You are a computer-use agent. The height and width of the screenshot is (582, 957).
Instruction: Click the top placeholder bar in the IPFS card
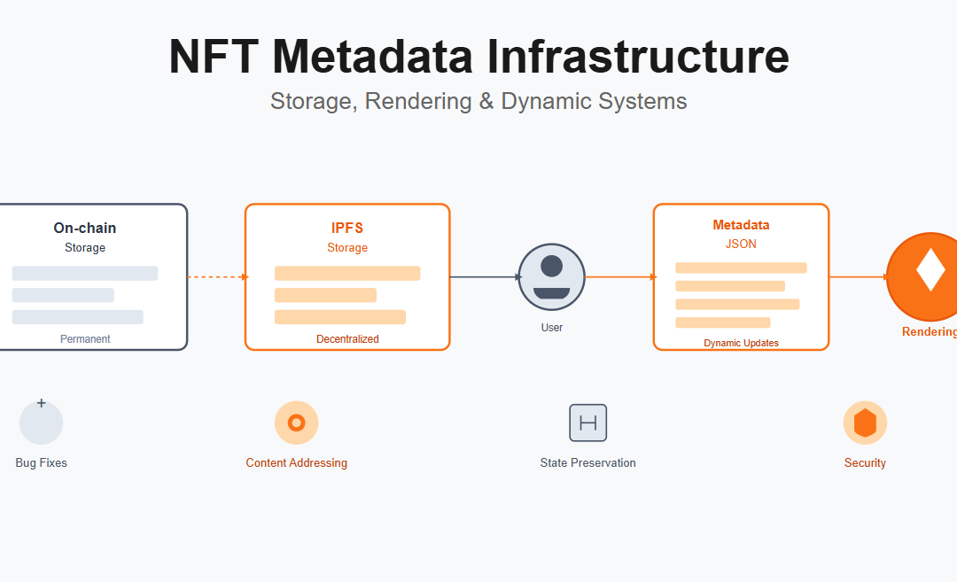click(x=346, y=273)
